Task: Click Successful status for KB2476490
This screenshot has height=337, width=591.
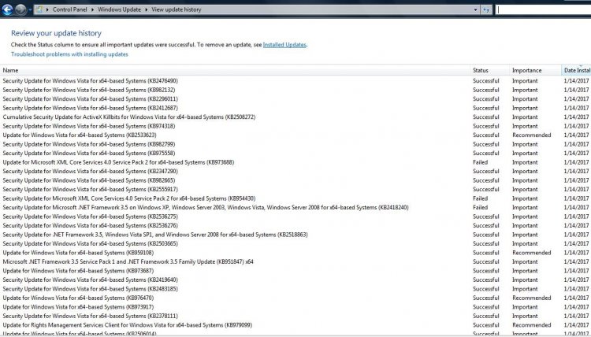Action: (486, 80)
